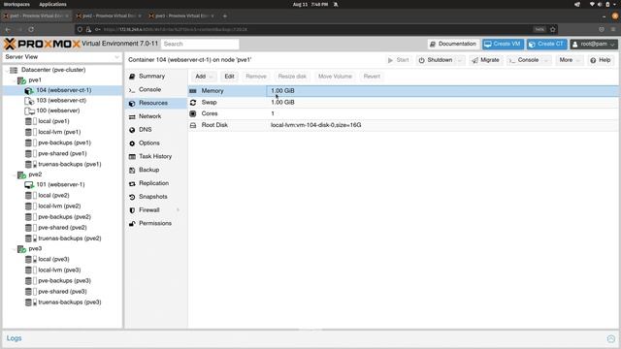Screen dimensions: 621x349
Task: Bookmark page with star icon
Action: 553,29
